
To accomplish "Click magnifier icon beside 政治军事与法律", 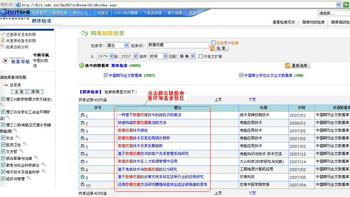I will tap(36, 158).
